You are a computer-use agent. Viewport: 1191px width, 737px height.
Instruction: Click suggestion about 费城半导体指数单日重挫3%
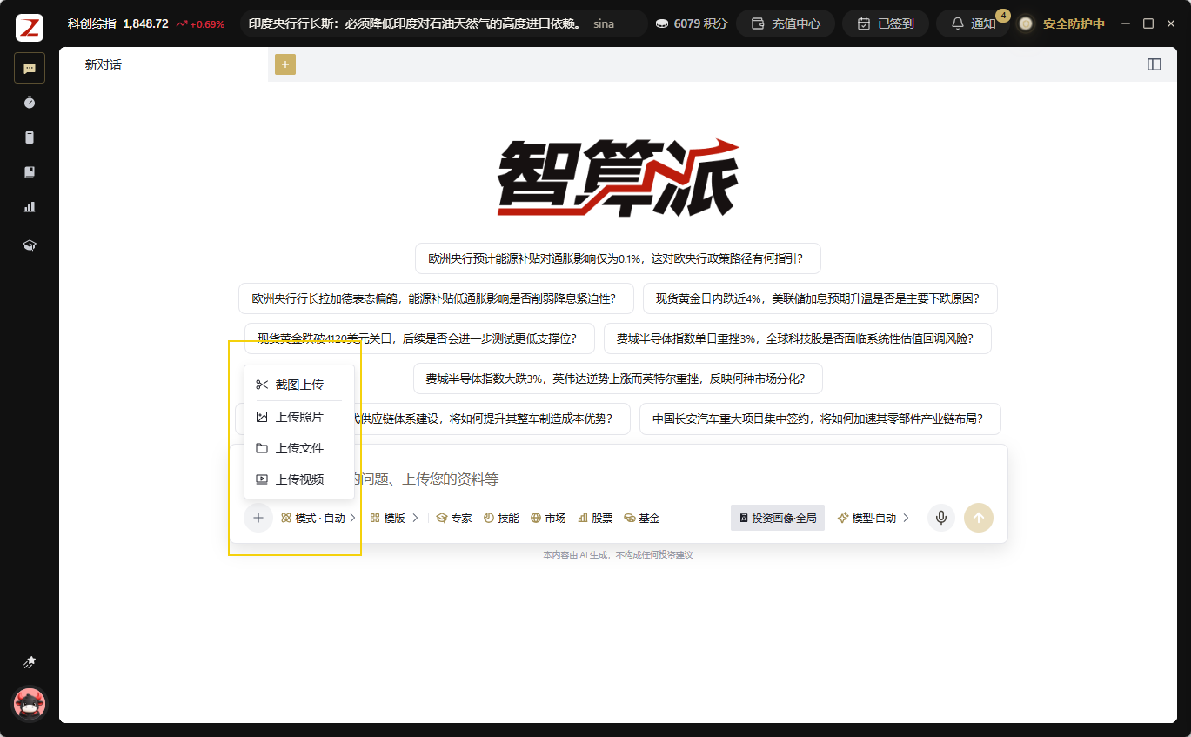797,338
